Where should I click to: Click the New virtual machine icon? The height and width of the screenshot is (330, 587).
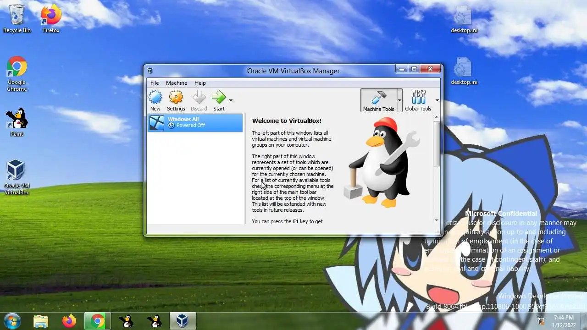point(155,100)
